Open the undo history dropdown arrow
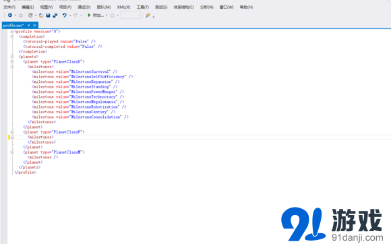This screenshot has height=244, width=391. pyautogui.click(x=70, y=16)
